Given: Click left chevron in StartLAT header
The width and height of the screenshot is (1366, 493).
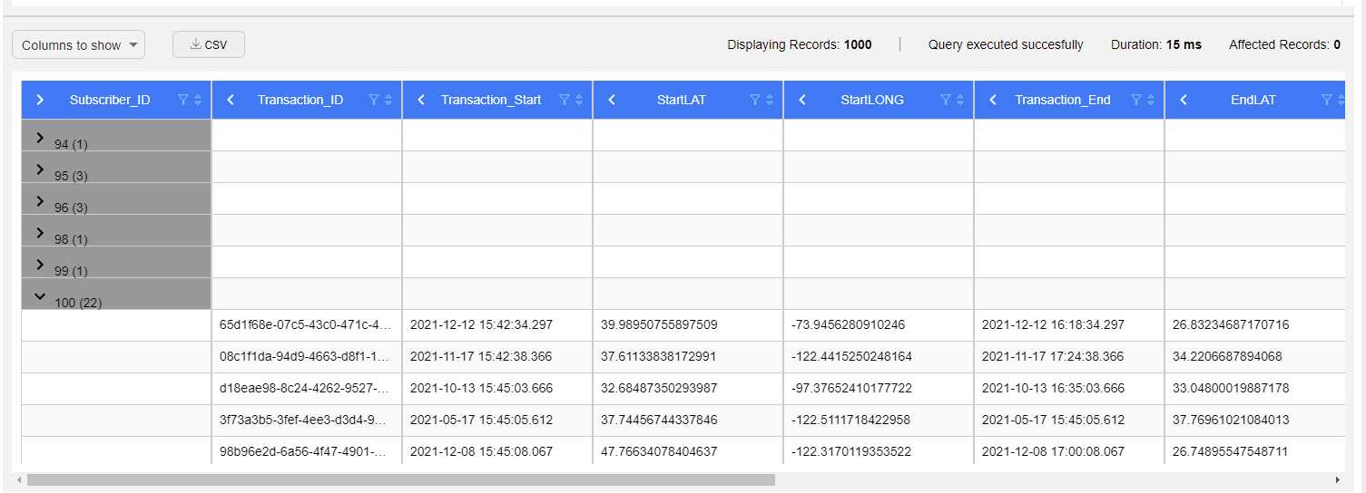Looking at the screenshot, I should 612,101.
